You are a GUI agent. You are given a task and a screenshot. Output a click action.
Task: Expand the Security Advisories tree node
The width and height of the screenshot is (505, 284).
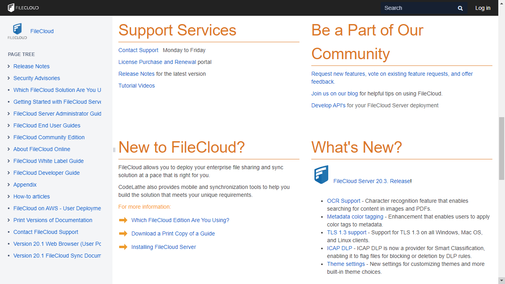tap(9, 78)
